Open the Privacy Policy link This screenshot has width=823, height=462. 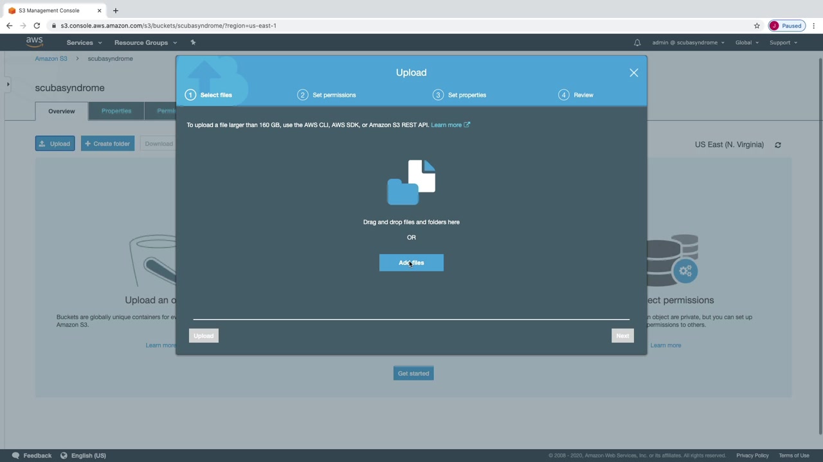752,456
